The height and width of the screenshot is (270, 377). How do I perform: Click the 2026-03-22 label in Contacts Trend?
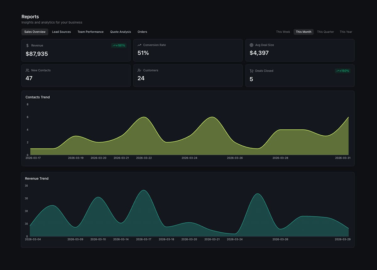(x=144, y=158)
